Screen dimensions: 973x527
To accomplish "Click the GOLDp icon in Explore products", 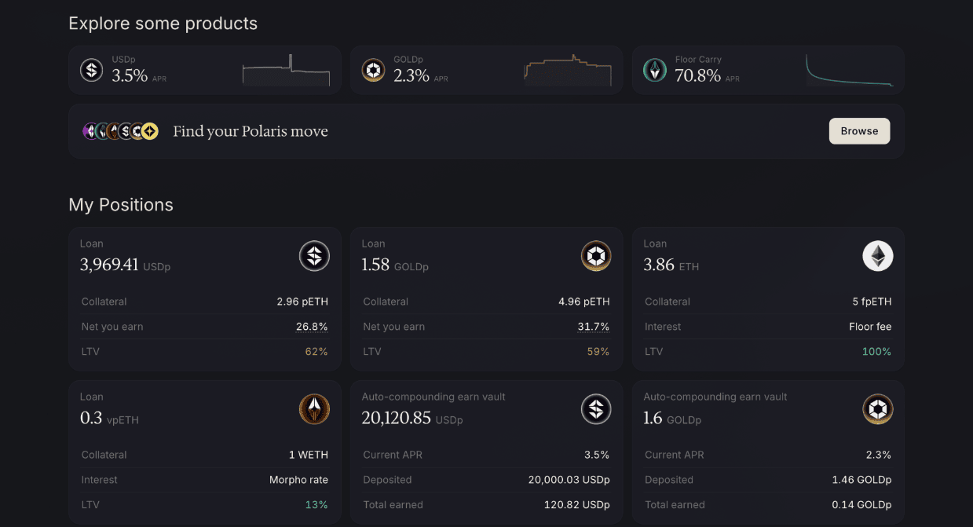I will (373, 70).
